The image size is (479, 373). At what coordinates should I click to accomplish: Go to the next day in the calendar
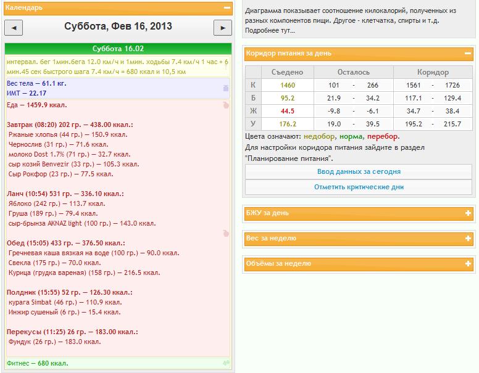(x=223, y=28)
